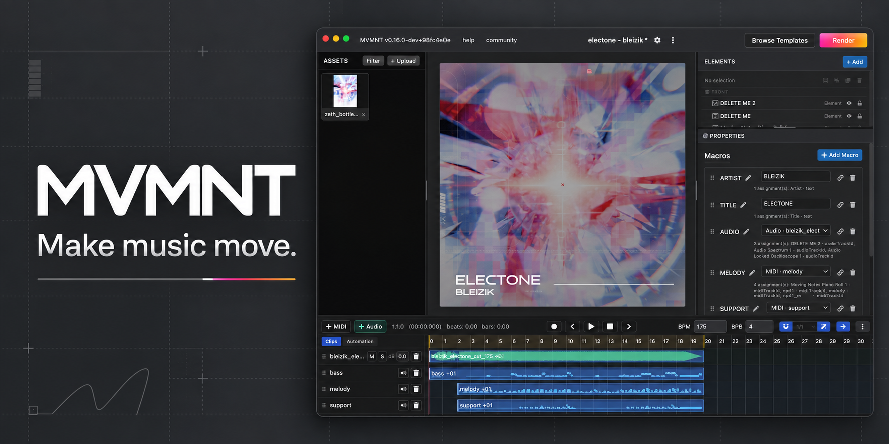Click the magic wand tool in timeline toolbar
The height and width of the screenshot is (444, 889).
click(x=824, y=327)
